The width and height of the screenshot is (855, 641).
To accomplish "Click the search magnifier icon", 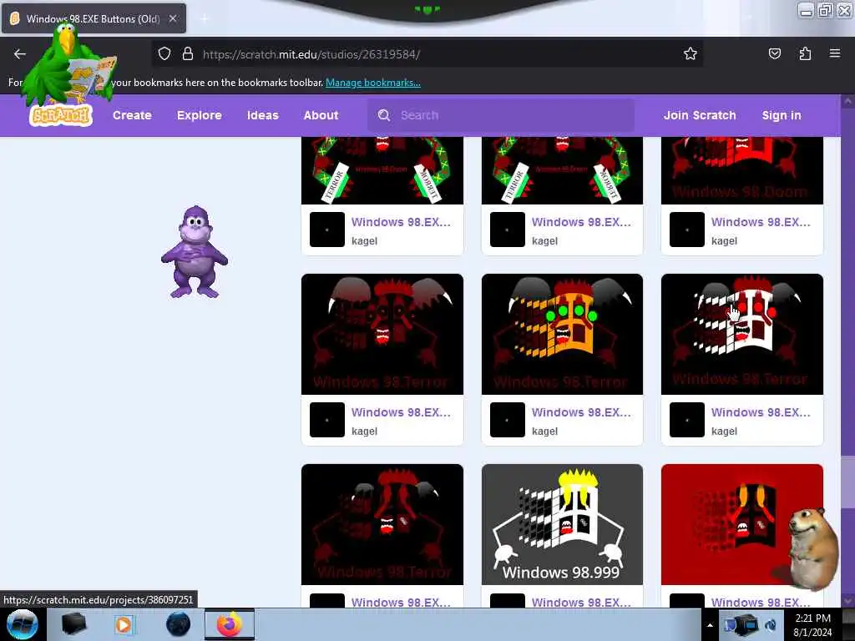I will [x=384, y=115].
